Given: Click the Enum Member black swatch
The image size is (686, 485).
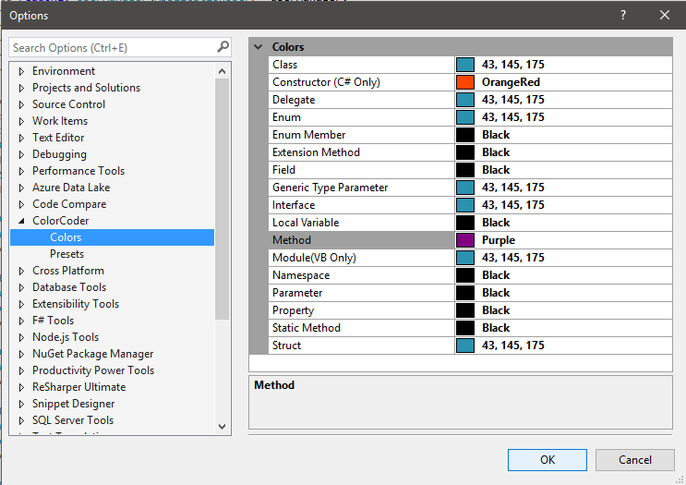Looking at the screenshot, I should 465,135.
